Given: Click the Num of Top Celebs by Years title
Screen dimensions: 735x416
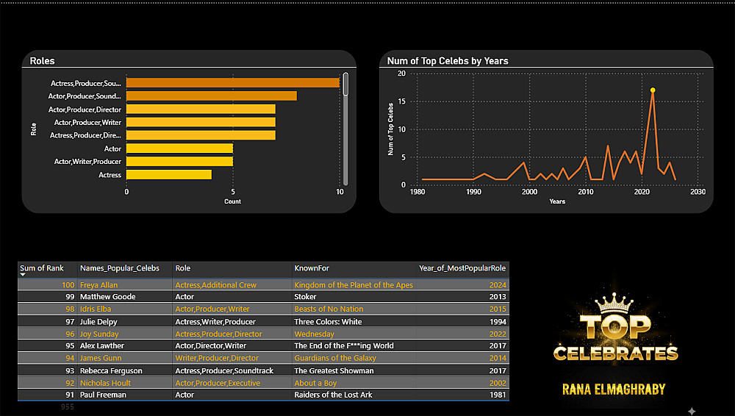Looking at the screenshot, I should click(448, 61).
